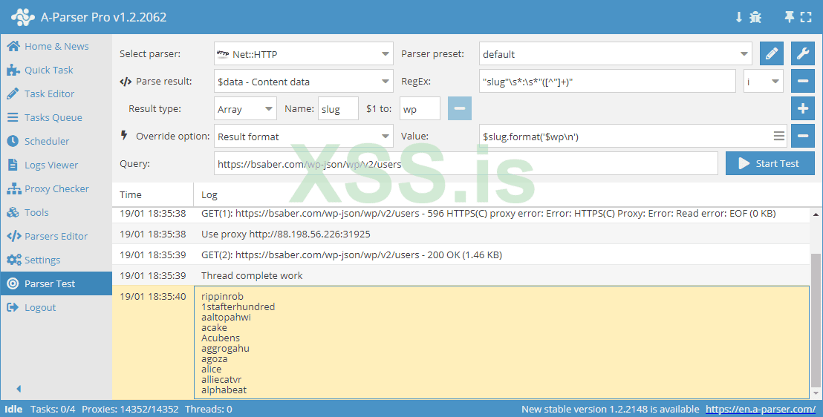This screenshot has width=823, height=417.
Task: Click the pin icon in header
Action: click(x=789, y=17)
